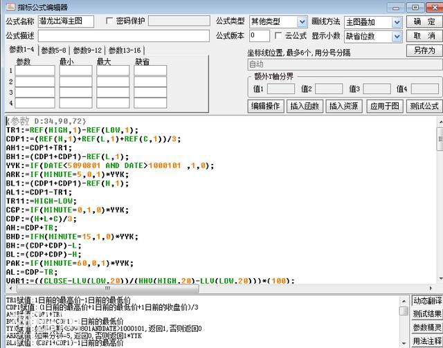Click row 3 最大 value field

click(x=113, y=93)
